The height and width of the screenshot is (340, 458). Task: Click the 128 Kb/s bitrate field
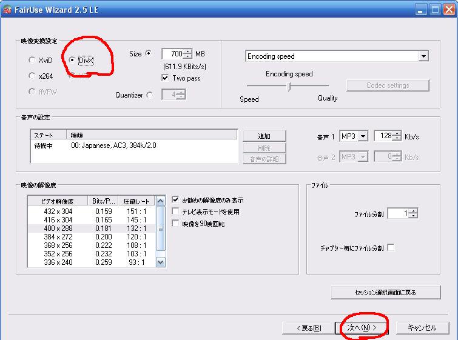[x=383, y=136]
